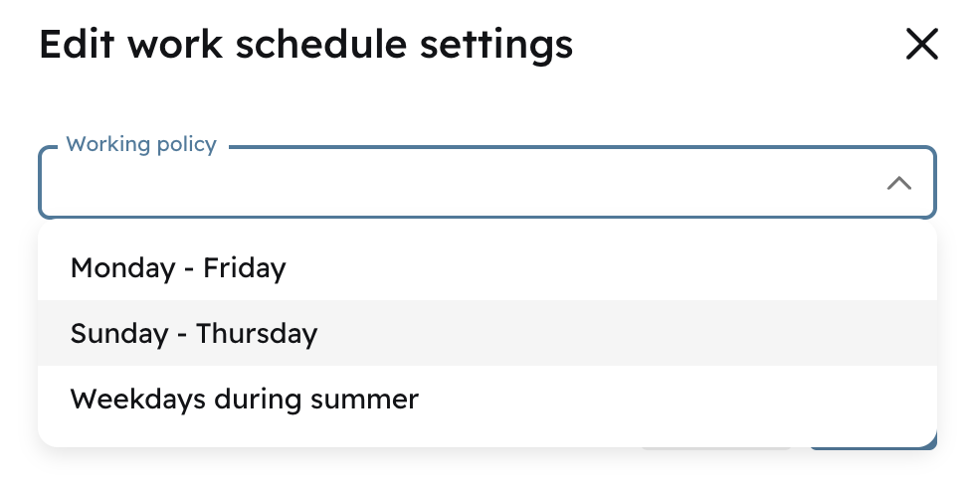The height and width of the screenshot is (483, 971).
Task: Focus the empty Working policy input
Action: tap(458, 184)
